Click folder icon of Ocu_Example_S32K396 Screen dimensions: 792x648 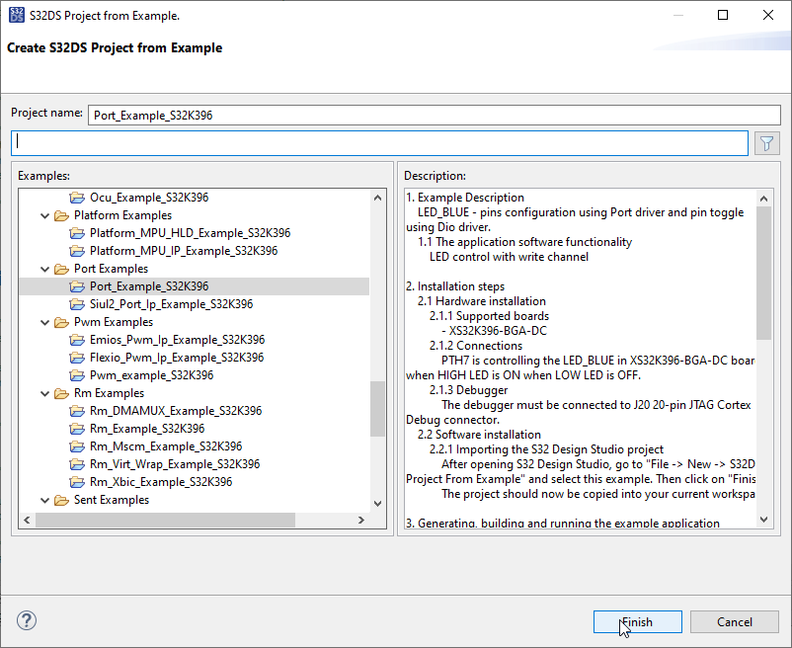coord(79,198)
